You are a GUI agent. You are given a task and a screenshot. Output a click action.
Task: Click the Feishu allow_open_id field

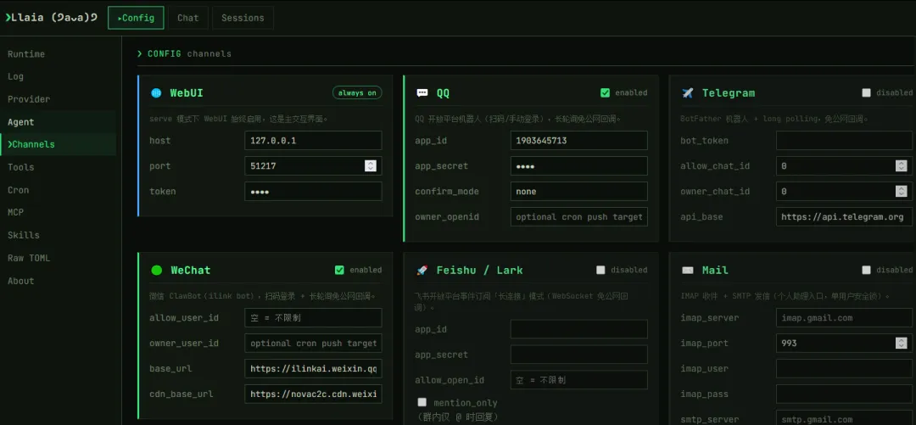579,380
